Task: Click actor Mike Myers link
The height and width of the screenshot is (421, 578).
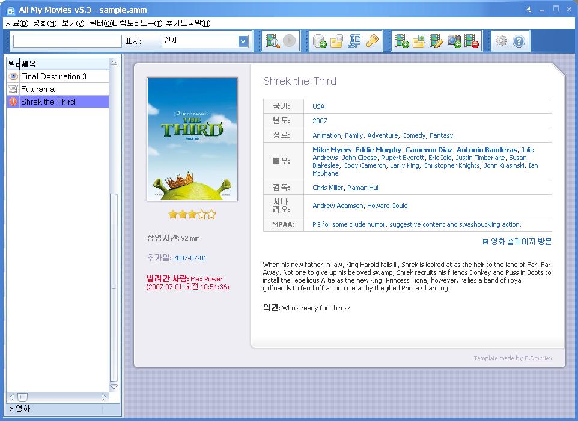Action: tap(332, 150)
